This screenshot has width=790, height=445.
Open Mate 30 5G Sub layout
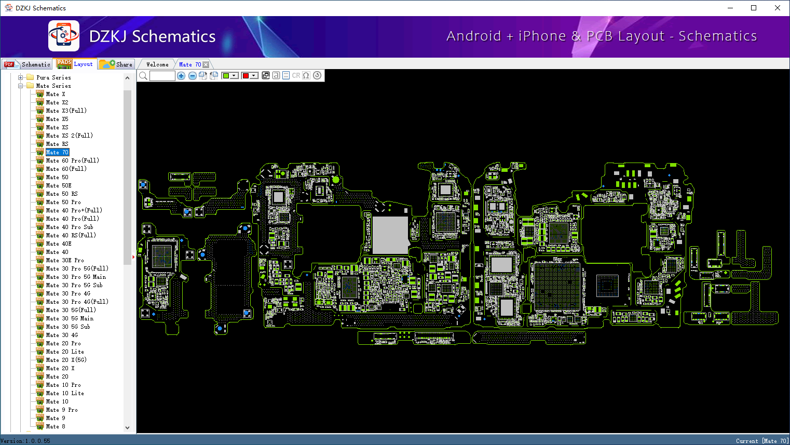click(68, 327)
